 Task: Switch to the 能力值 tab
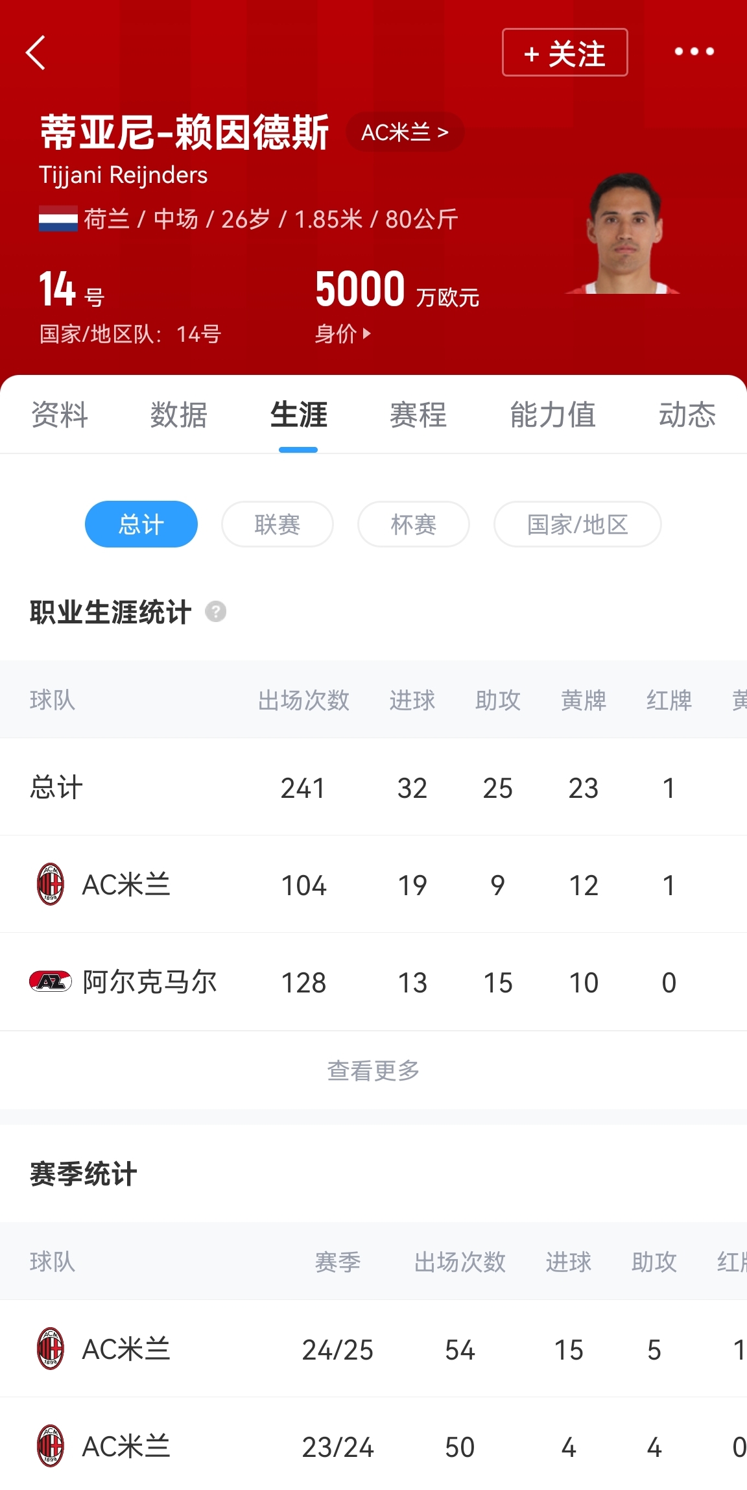[552, 415]
